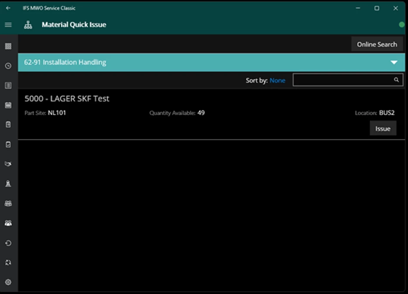Click the green connection status indicator
The image size is (408, 294).
pos(401,25)
